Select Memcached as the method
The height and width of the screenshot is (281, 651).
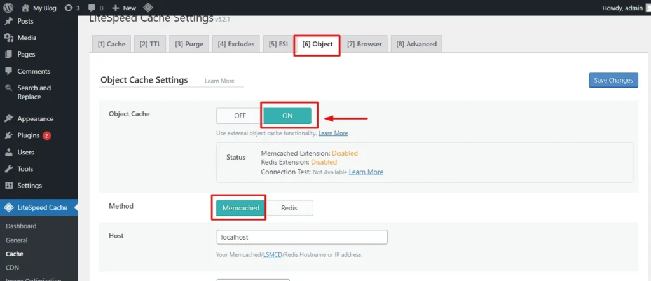tap(241, 208)
